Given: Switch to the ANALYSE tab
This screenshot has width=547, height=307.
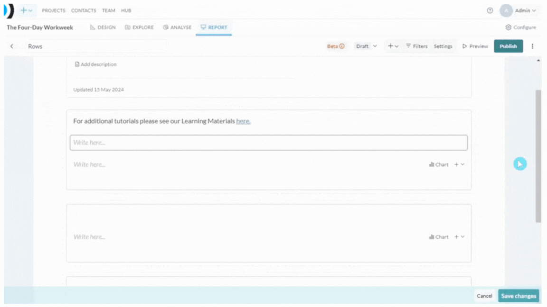Looking at the screenshot, I should (x=177, y=27).
